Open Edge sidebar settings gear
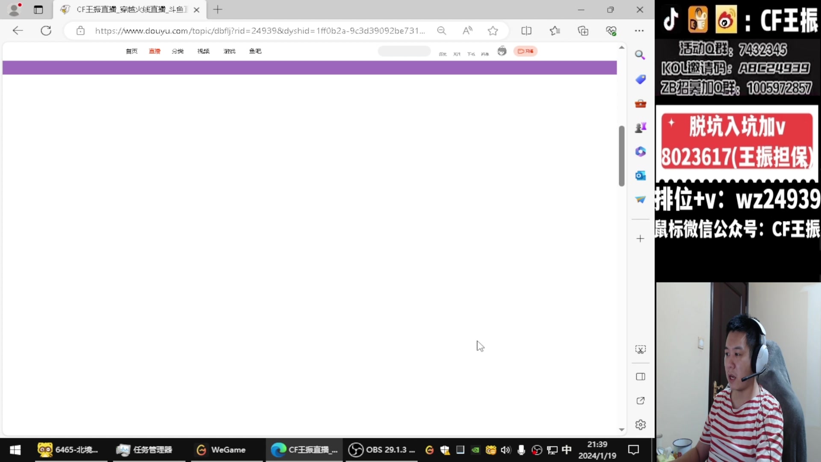Viewport: 821px width, 462px height. click(x=640, y=424)
